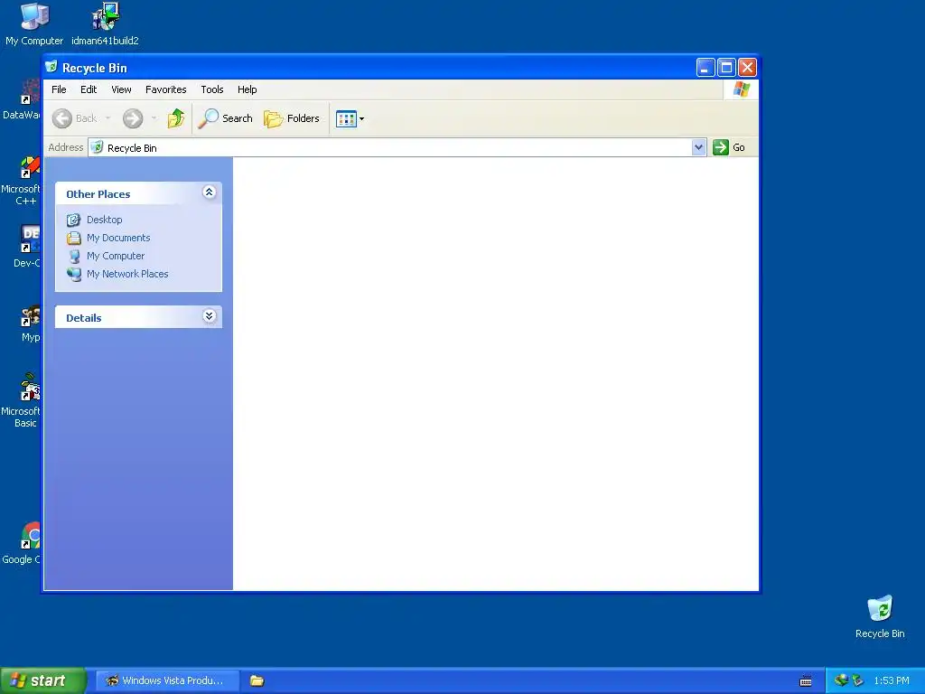Select the Myp desktop shortcut
This screenshot has height=694, width=925.
tap(30, 324)
